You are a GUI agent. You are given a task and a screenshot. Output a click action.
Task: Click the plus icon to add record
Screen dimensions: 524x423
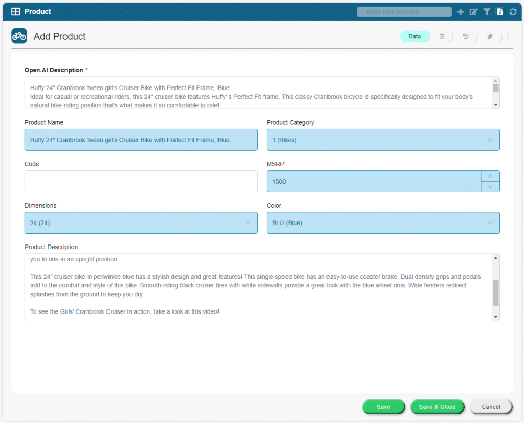[461, 12]
